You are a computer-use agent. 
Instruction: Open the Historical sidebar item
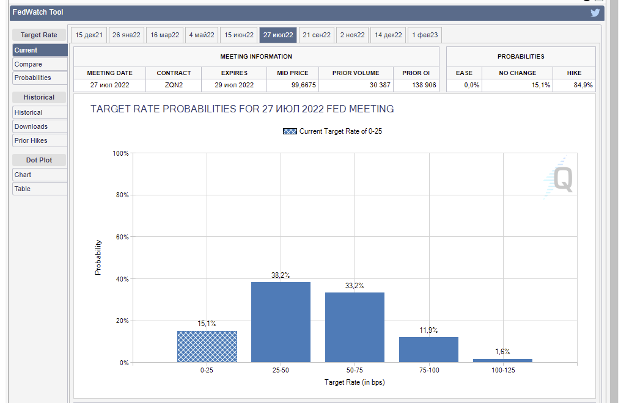tap(40, 112)
